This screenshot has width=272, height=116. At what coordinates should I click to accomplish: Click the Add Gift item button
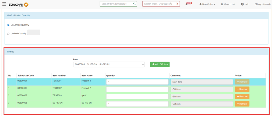point(160,65)
